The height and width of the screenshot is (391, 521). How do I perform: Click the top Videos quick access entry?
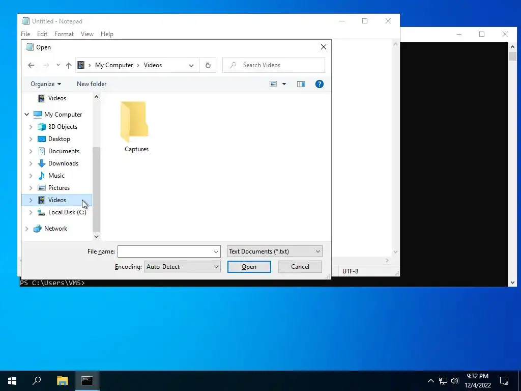[x=57, y=98]
